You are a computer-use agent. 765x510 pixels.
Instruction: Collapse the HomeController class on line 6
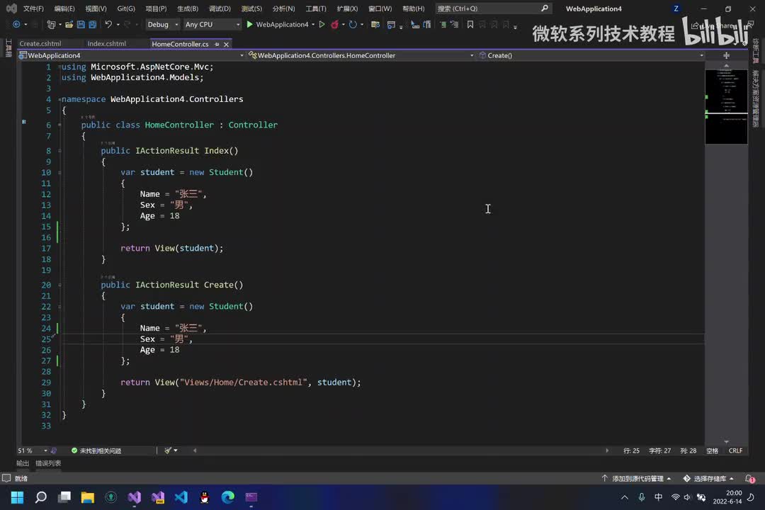[x=59, y=125]
